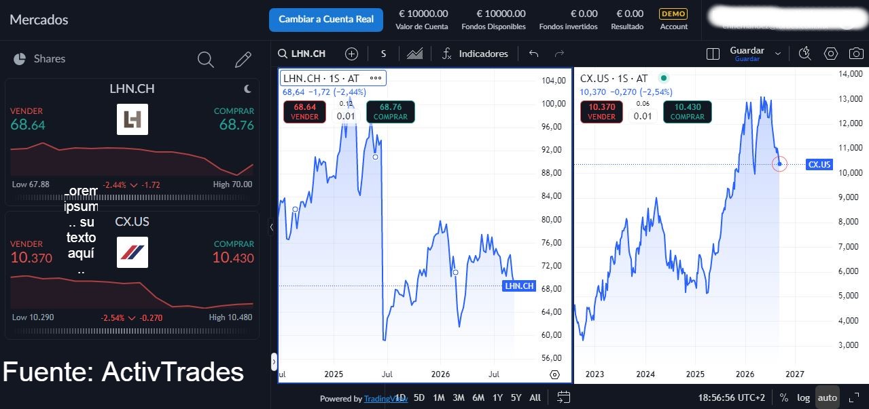The image size is (869, 409).
Task: Click Cambiar a Cuenta Real button
Action: (326, 20)
